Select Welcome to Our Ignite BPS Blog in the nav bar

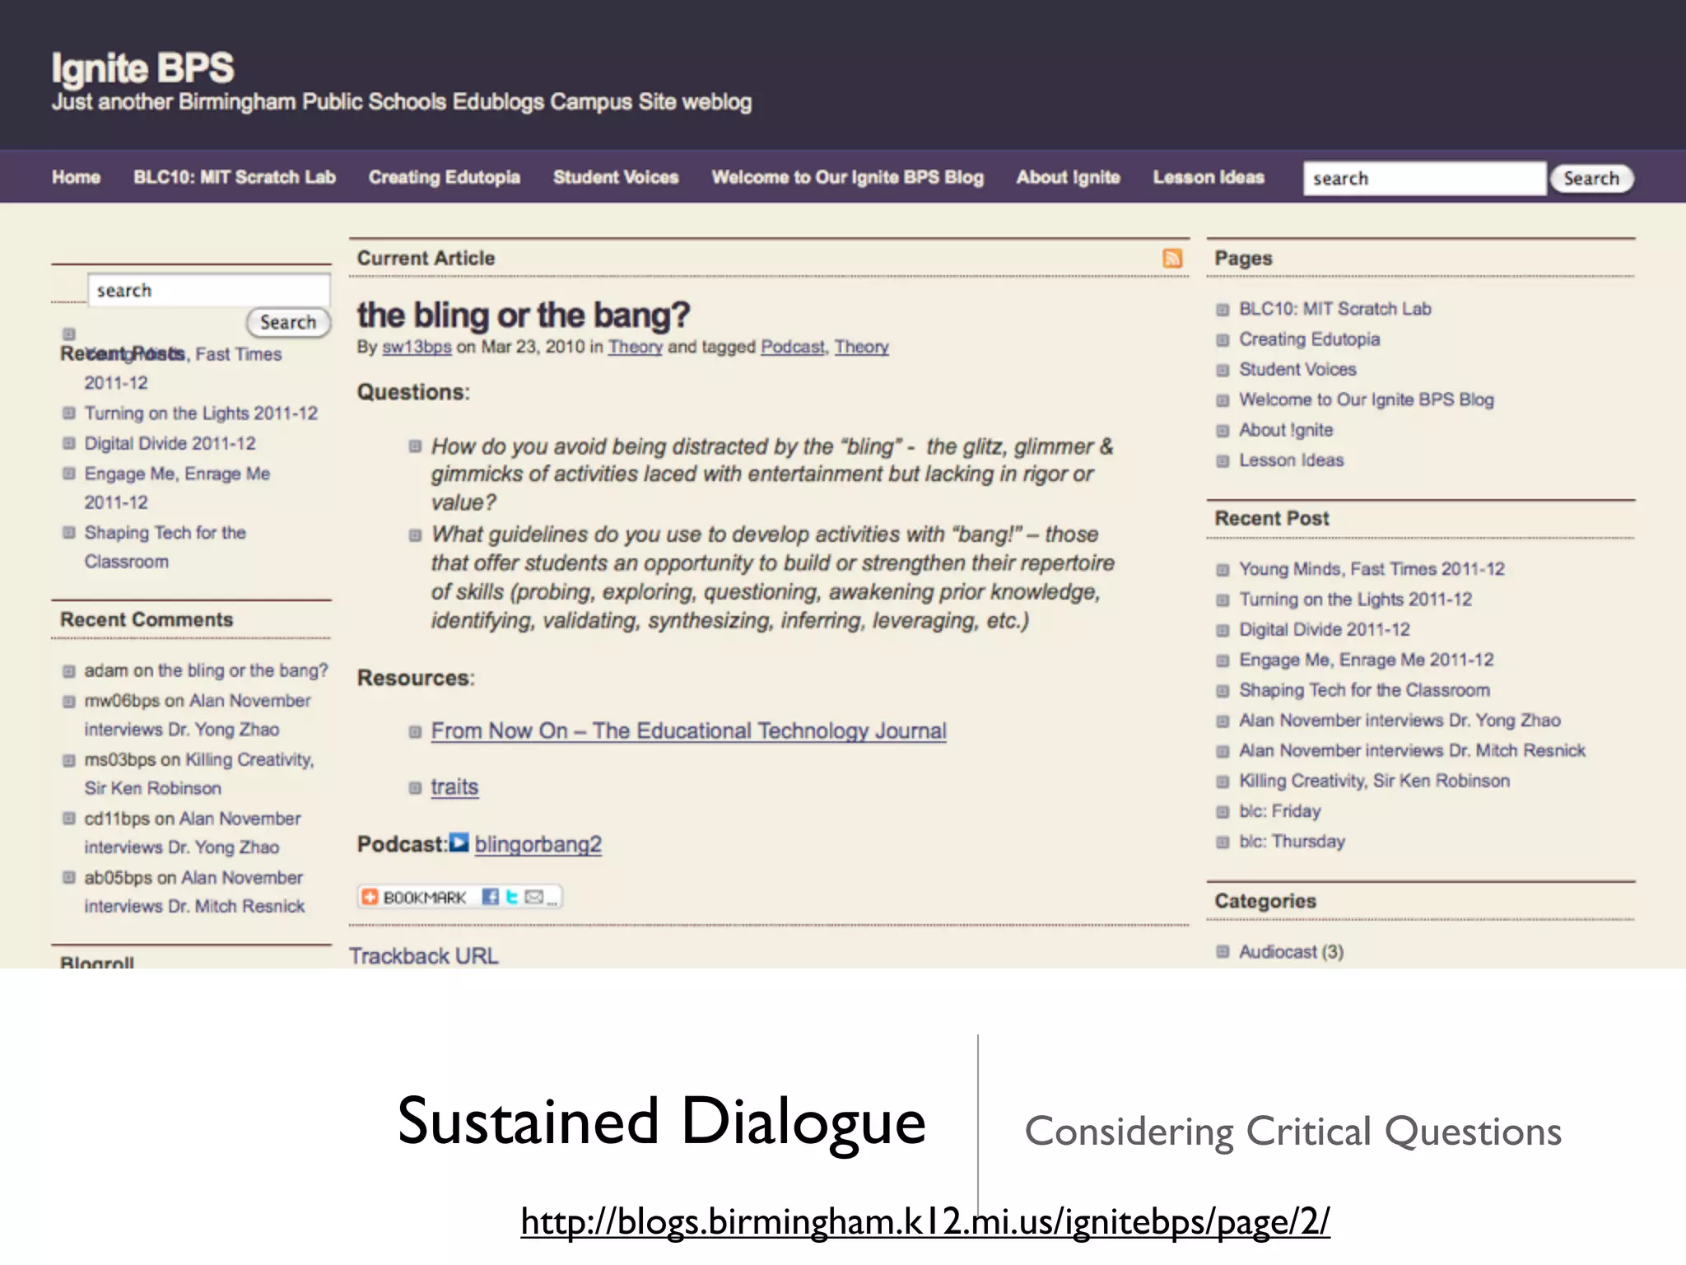click(x=847, y=177)
